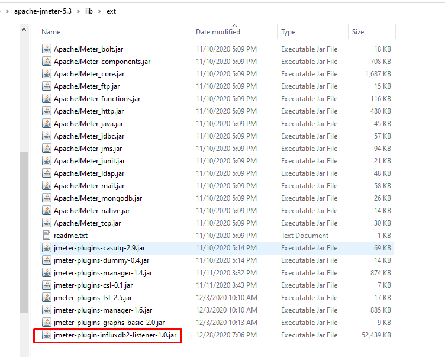Select file name ApacheJMeter_http.jar
Image resolution: width=445 pixels, height=357 pixels.
coord(89,111)
